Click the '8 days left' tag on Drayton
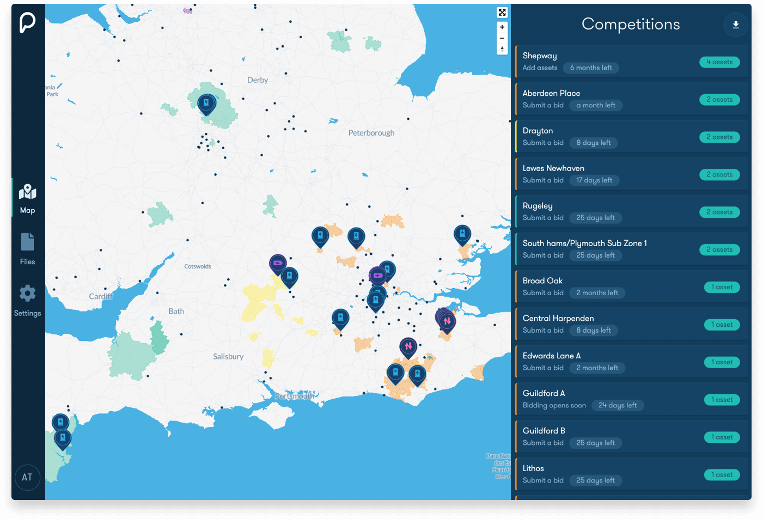Screen dimensions: 763x519 (x=594, y=143)
